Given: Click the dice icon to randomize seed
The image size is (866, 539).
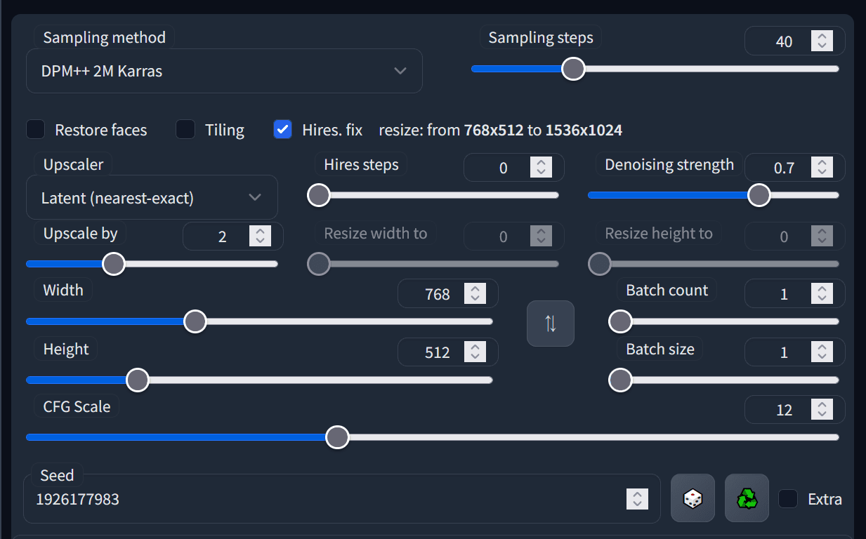Looking at the screenshot, I should click(693, 498).
